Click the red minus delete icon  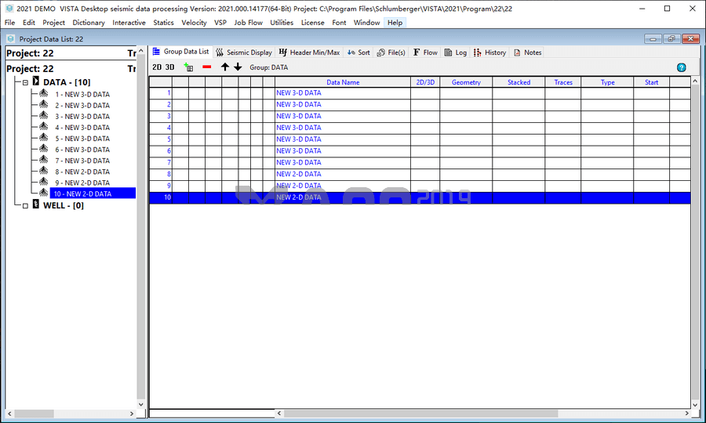click(x=206, y=67)
